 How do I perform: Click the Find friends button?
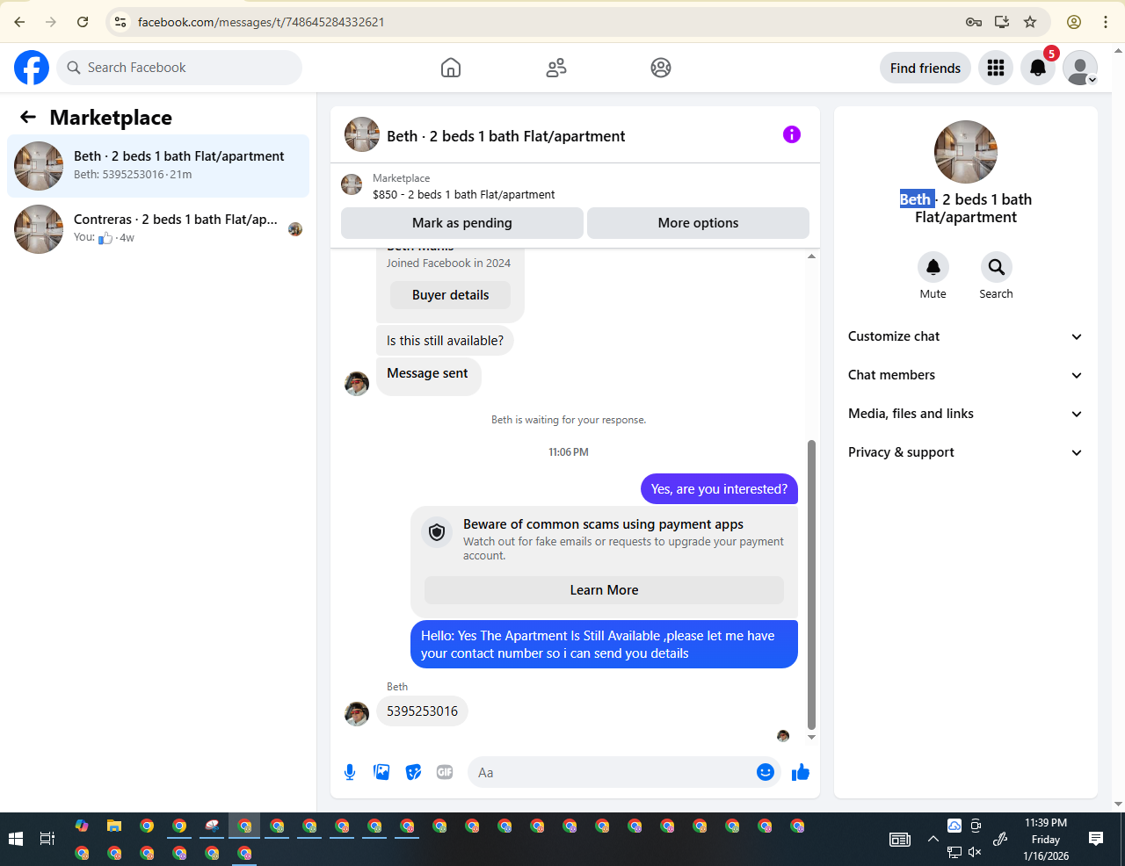[x=925, y=68]
